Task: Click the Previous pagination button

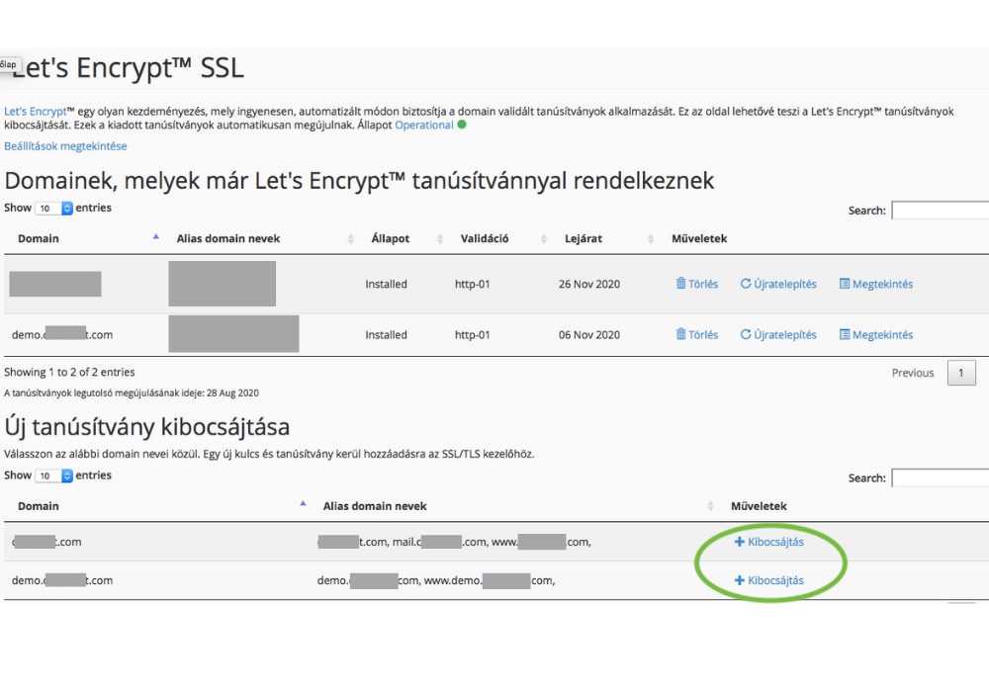Action: pos(912,373)
